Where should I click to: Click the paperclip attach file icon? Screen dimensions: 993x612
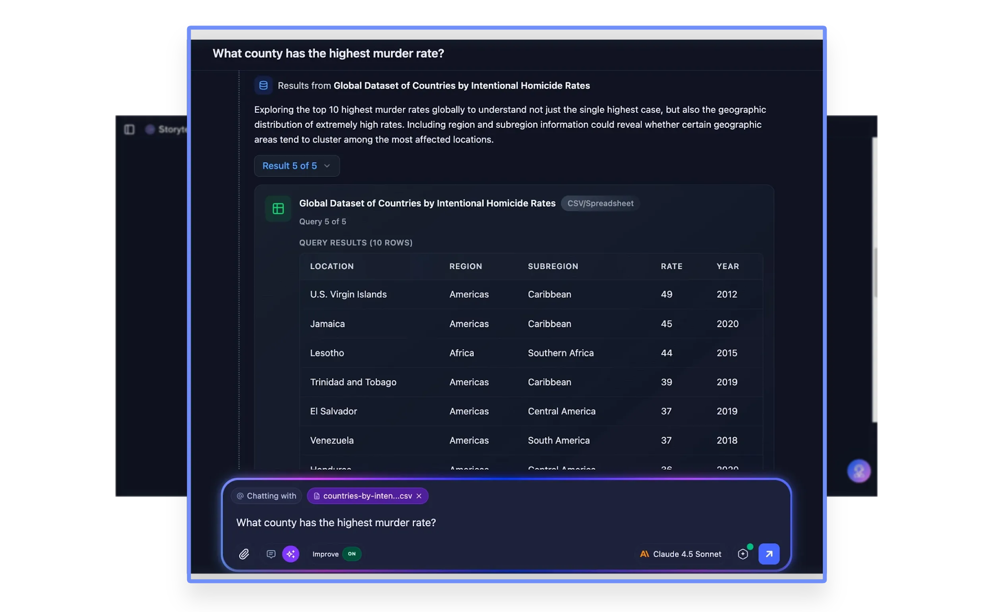244,554
